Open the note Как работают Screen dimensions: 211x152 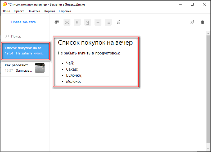tap(25, 68)
